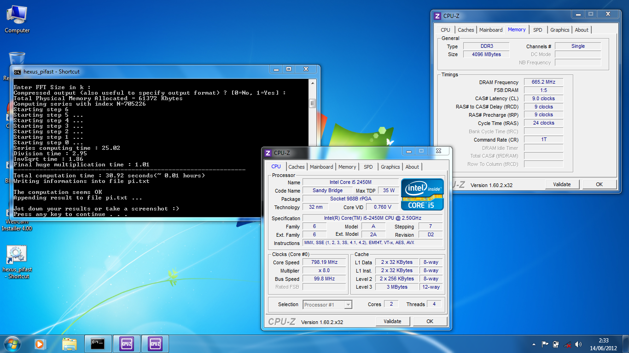Show hidden system tray icons arrow
The image size is (629, 353).
[x=534, y=344]
